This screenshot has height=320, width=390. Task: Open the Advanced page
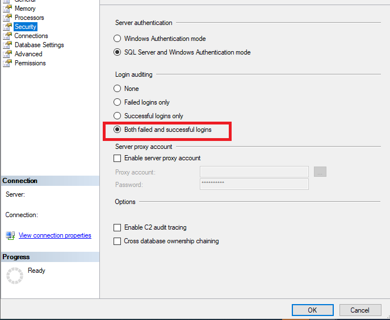pyautogui.click(x=28, y=54)
